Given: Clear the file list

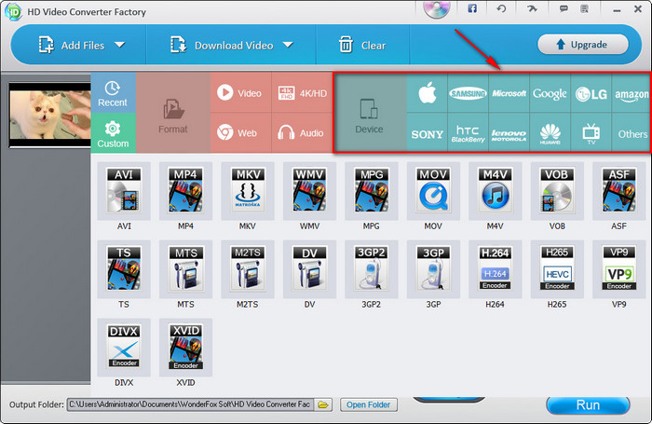Looking at the screenshot, I should (362, 45).
